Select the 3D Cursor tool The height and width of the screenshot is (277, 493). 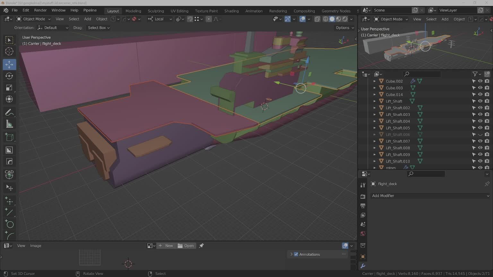(9, 51)
